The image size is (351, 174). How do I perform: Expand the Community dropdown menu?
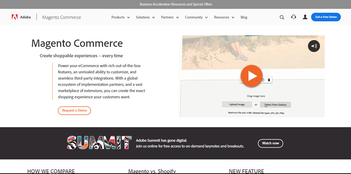tap(196, 17)
